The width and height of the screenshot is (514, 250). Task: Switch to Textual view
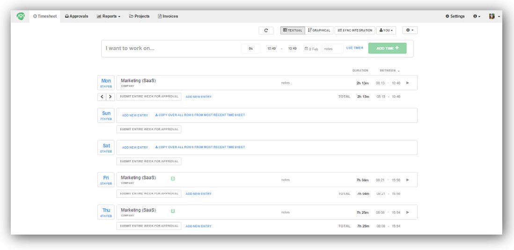coord(293,30)
